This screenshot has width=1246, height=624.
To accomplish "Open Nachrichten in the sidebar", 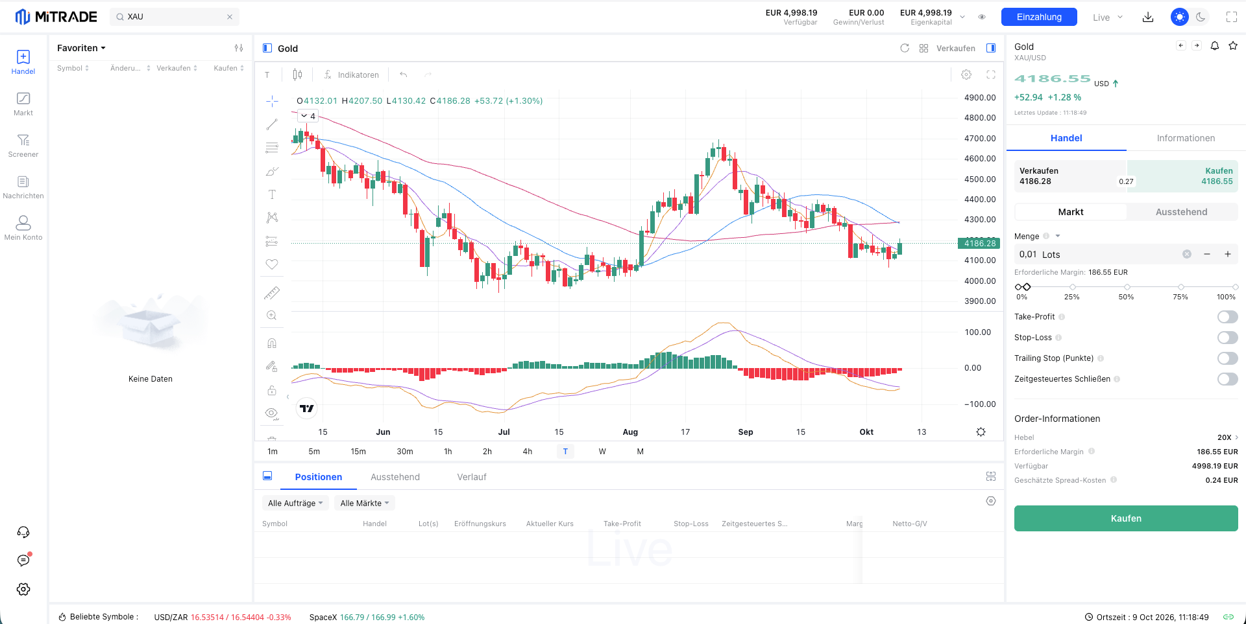I will point(23,187).
